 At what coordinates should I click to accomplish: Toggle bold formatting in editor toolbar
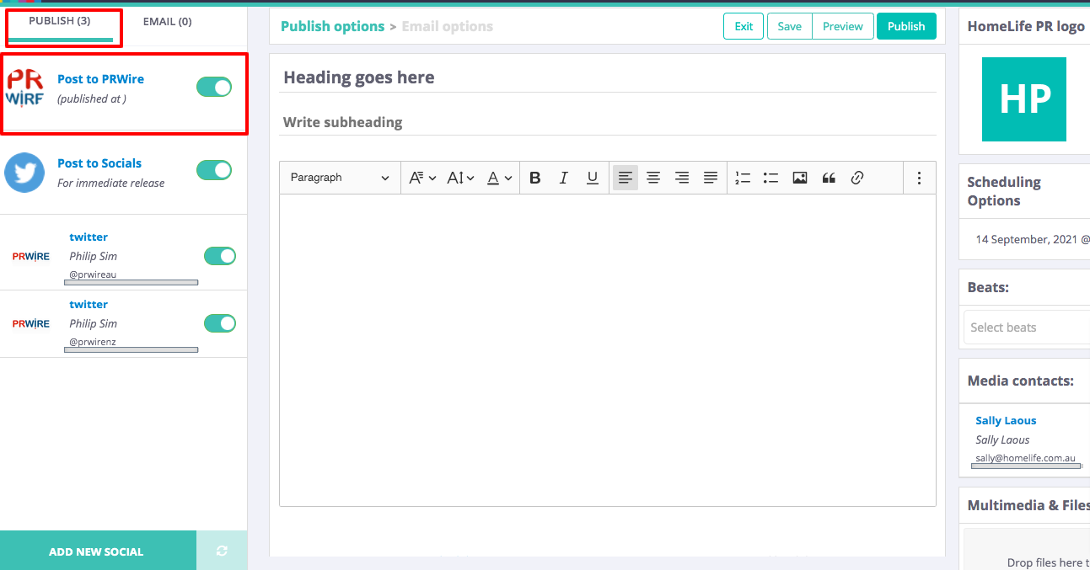tap(534, 178)
